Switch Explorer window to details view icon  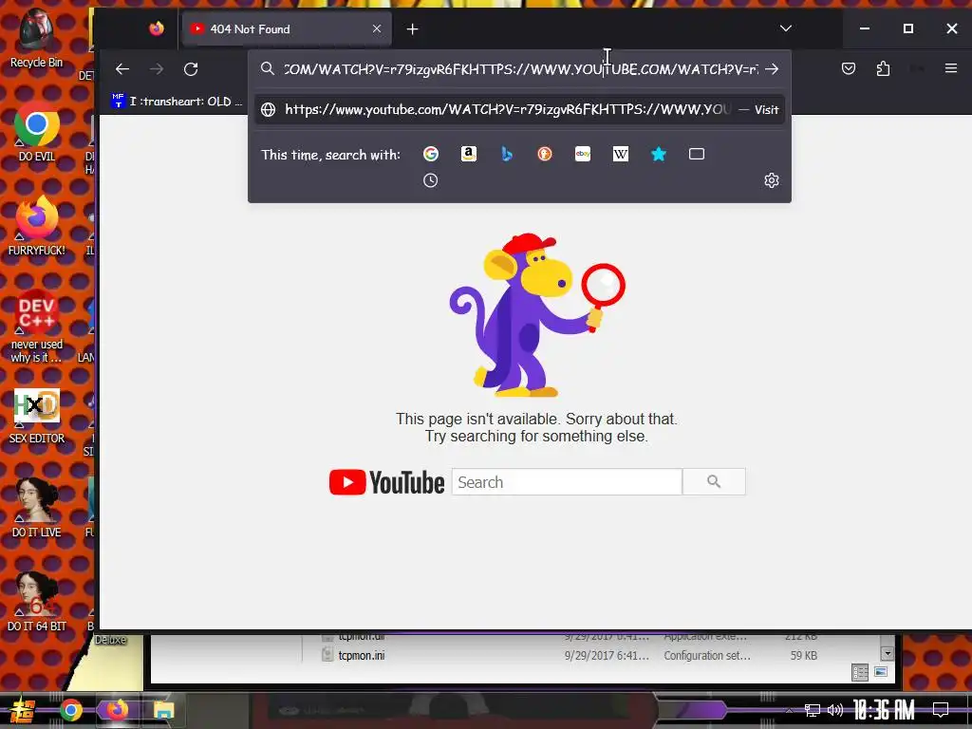coord(859,673)
